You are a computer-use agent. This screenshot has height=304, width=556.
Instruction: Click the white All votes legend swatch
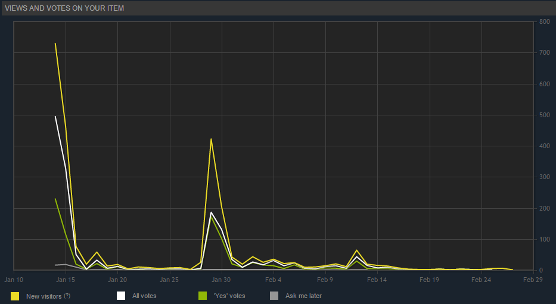[x=121, y=296]
